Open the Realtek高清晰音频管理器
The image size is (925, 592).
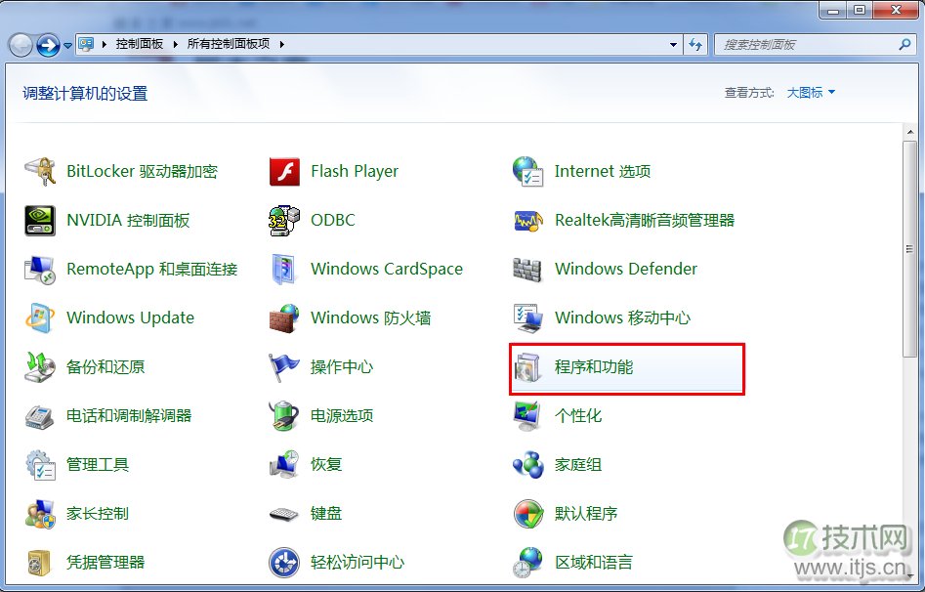click(647, 220)
